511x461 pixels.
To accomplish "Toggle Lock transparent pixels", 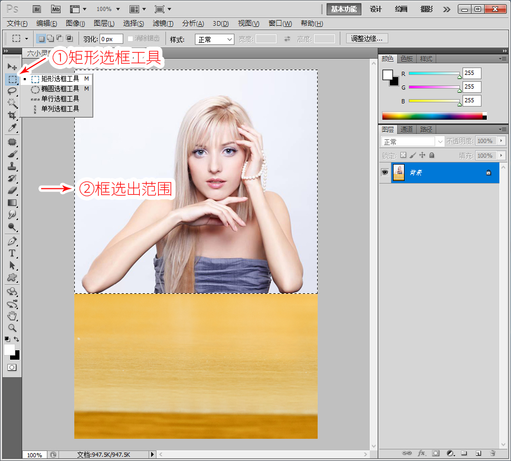I will [x=403, y=155].
